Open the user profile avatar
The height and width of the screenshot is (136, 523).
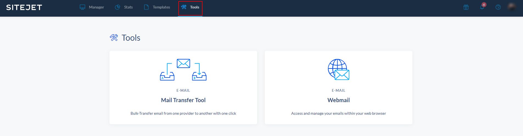tap(511, 7)
